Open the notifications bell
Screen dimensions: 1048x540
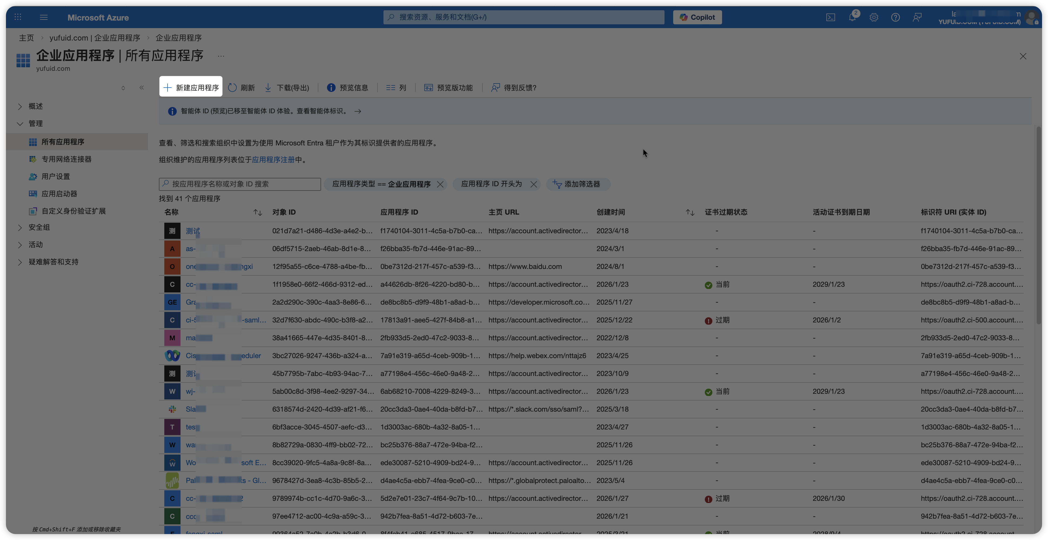[852, 18]
